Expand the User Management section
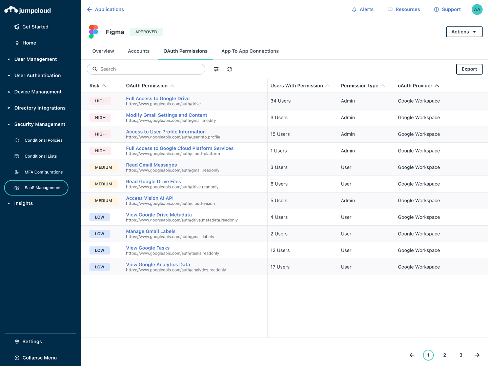Viewport: 488px width, 366px height. pyautogui.click(x=35, y=59)
